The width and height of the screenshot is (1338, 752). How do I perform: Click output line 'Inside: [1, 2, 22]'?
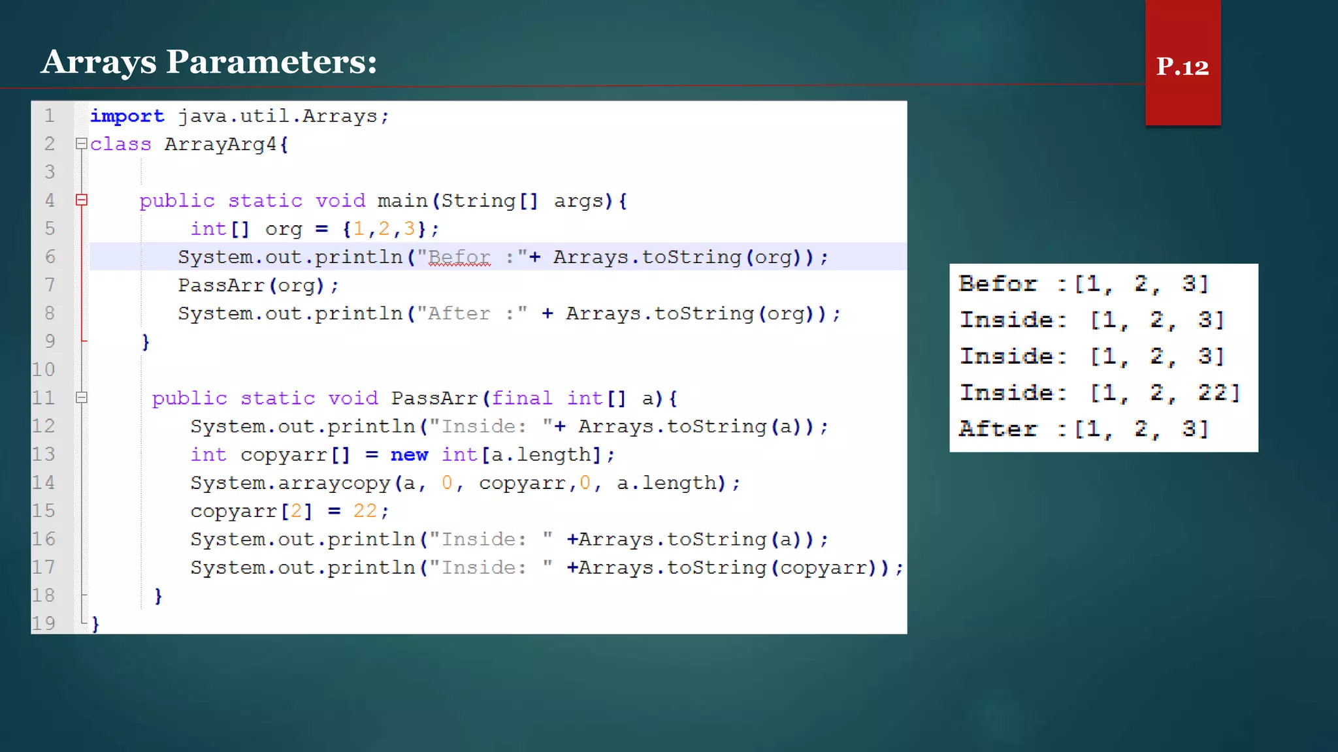pos(1100,393)
